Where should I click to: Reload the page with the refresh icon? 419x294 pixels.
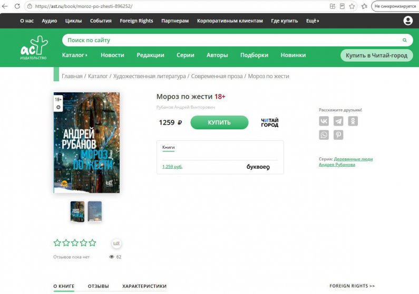[x=17, y=6]
